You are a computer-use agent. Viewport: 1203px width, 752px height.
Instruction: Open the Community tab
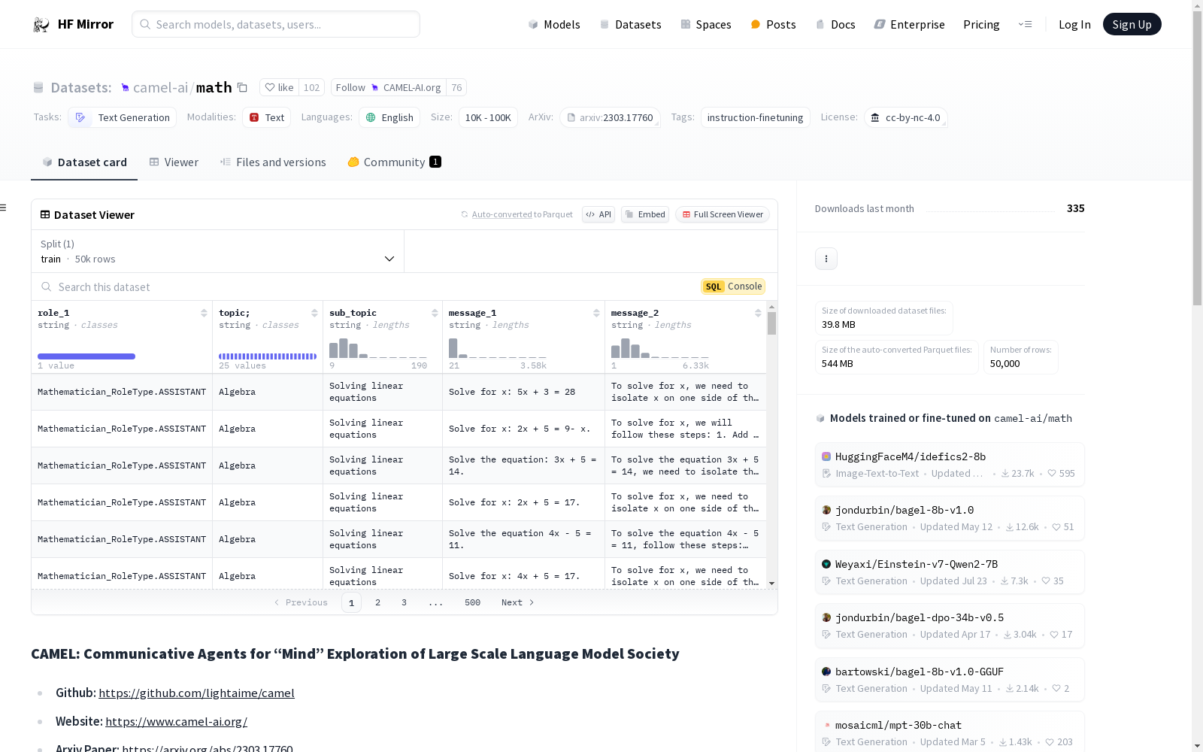pyautogui.click(x=395, y=162)
